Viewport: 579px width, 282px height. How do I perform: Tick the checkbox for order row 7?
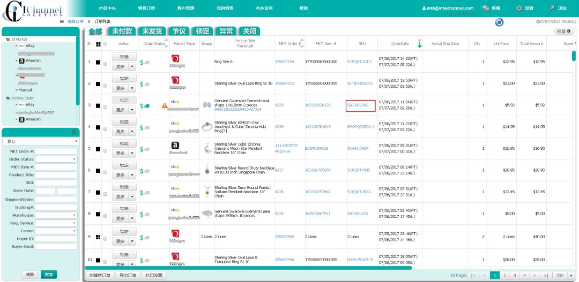[x=105, y=194]
